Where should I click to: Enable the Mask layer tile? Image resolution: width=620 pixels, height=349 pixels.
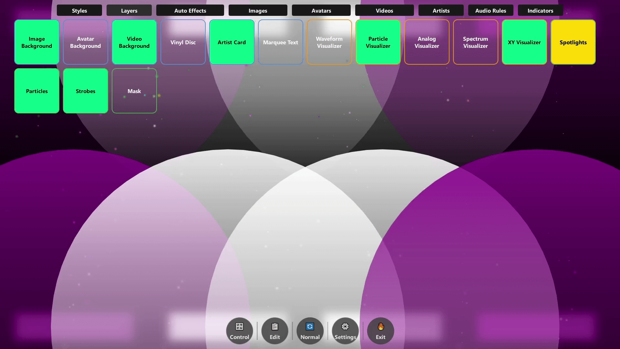click(134, 91)
